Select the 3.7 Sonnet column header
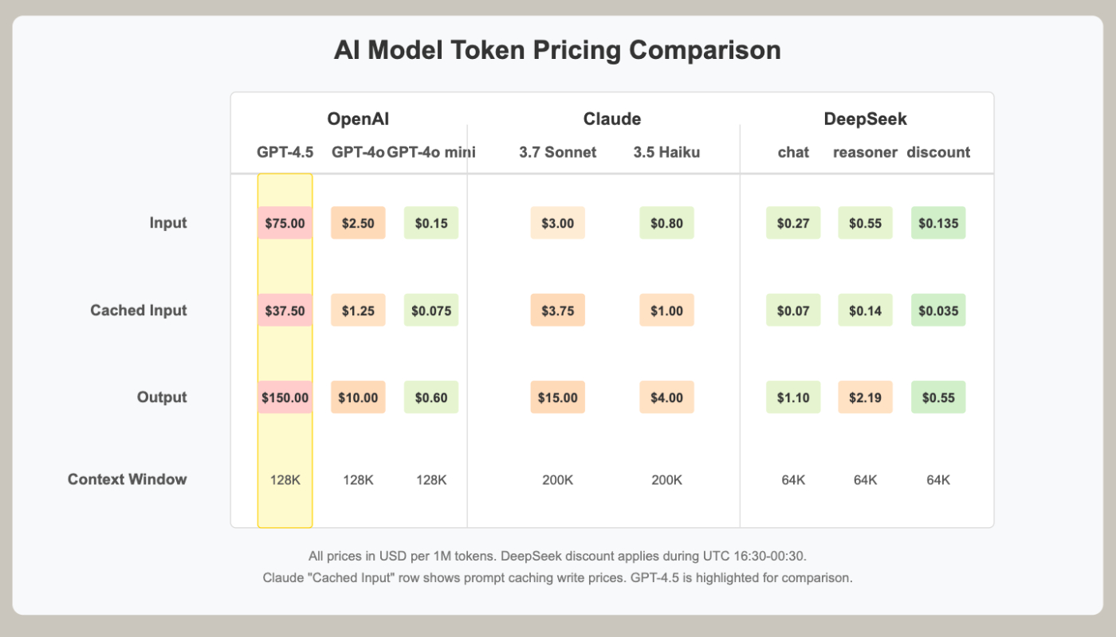The image size is (1116, 637). 557,152
